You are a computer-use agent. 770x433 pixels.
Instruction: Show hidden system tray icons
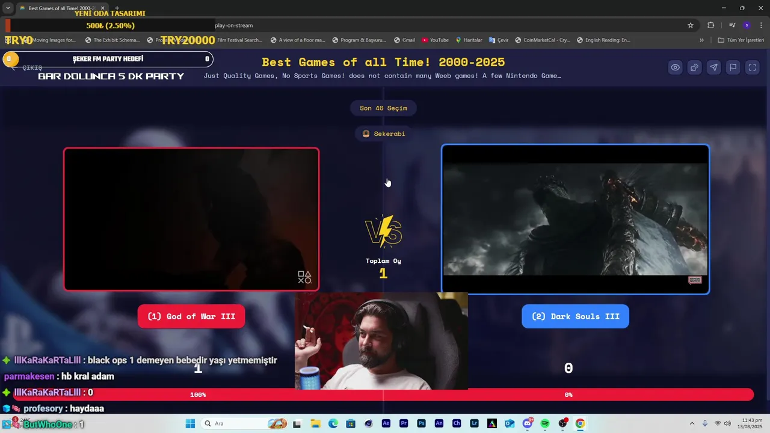pos(692,423)
